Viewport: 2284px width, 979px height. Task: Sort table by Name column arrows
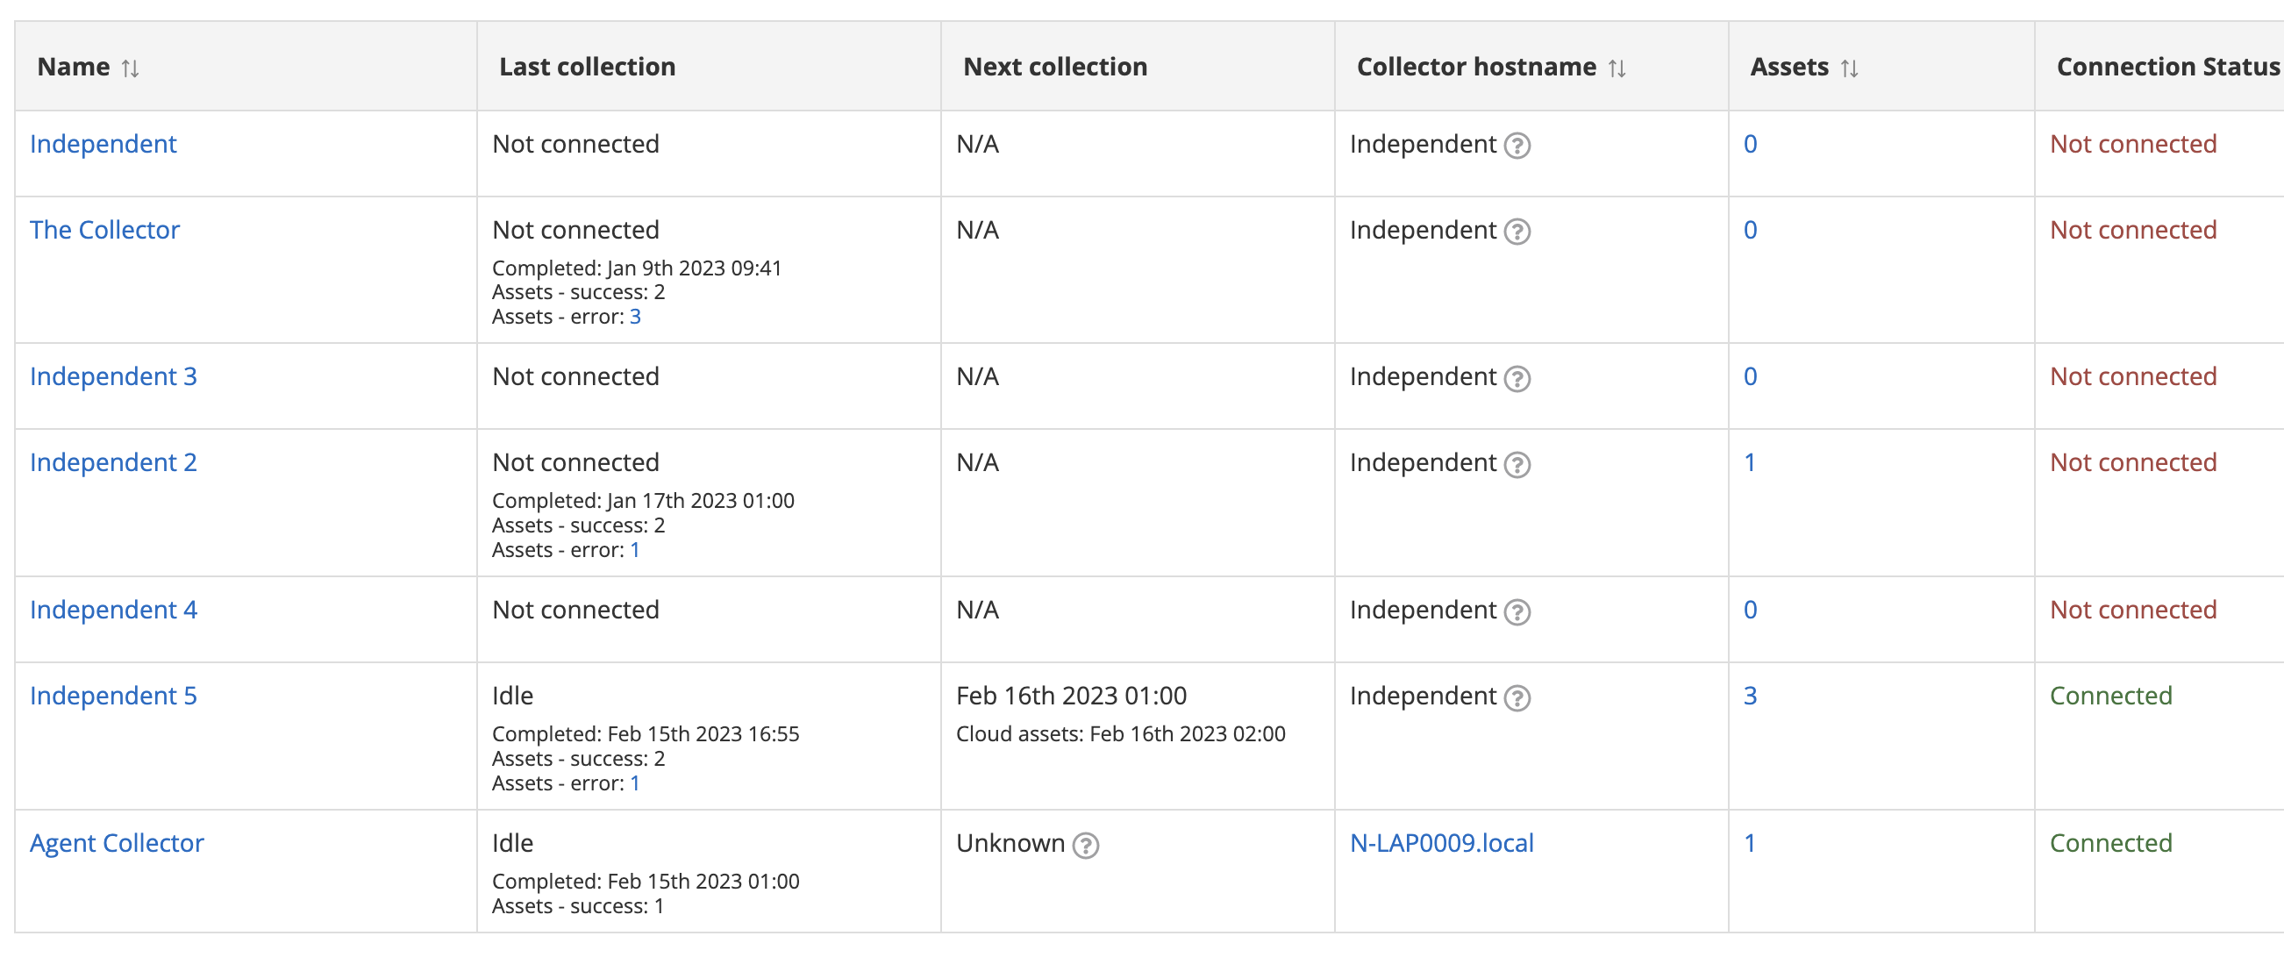coord(131,68)
